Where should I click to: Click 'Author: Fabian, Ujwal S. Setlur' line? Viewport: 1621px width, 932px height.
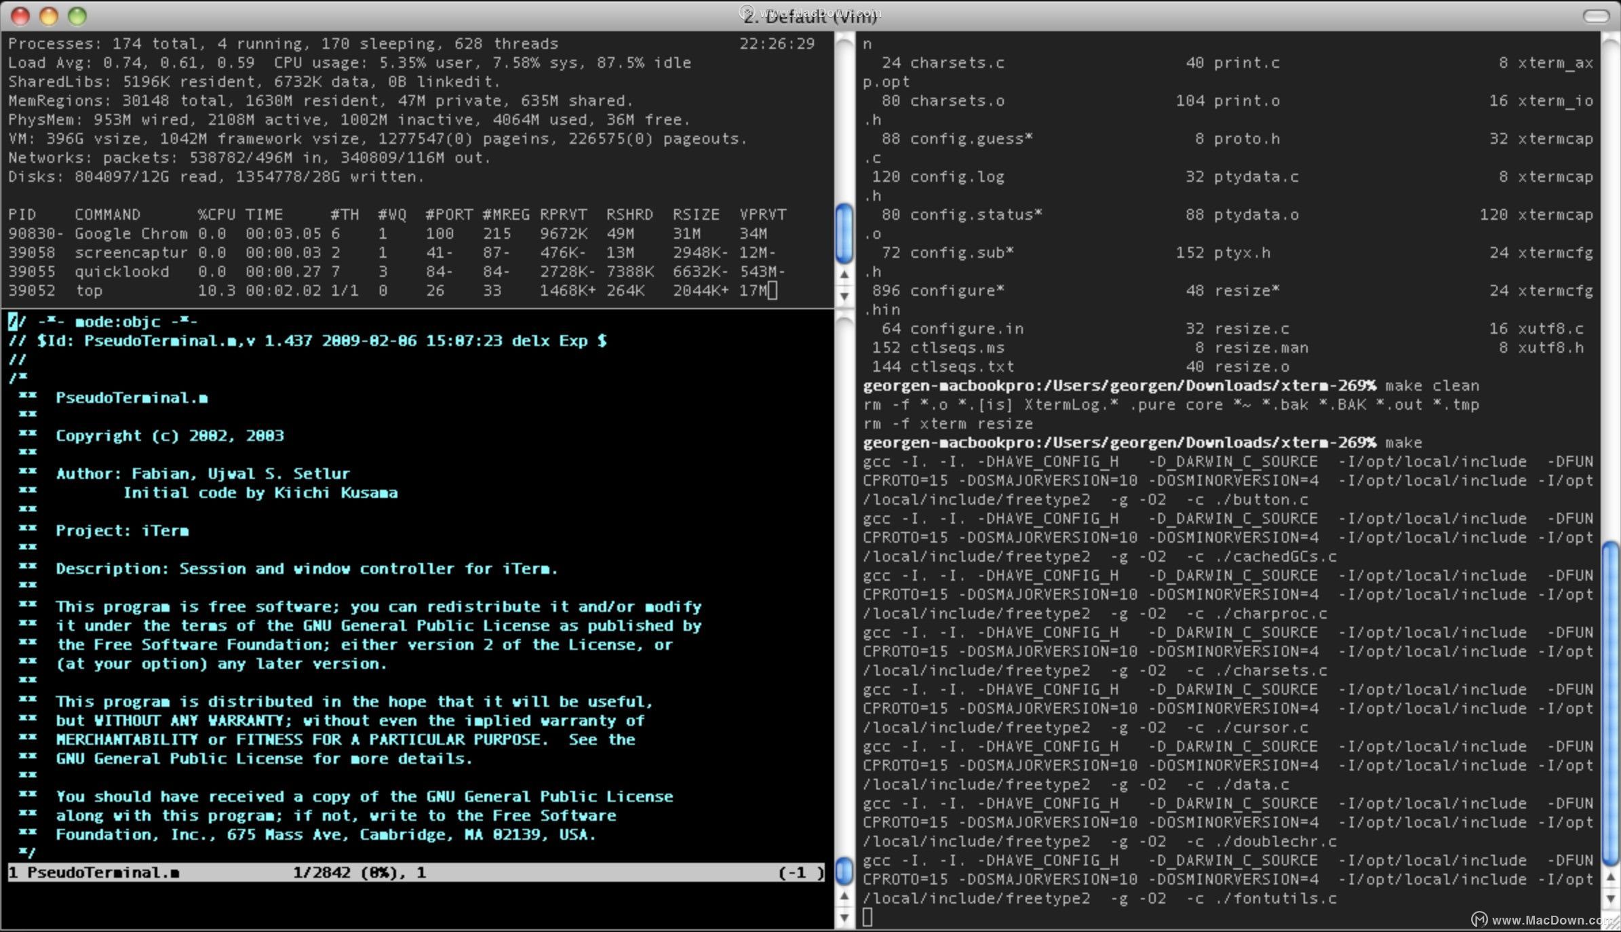pyautogui.click(x=203, y=473)
